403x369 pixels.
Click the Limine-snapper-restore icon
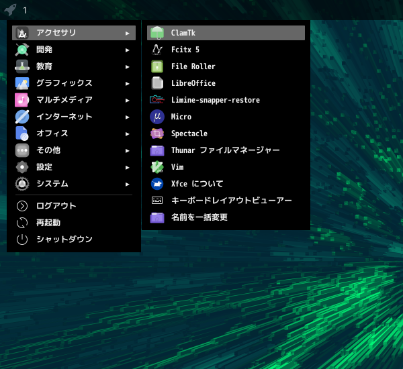(x=157, y=100)
